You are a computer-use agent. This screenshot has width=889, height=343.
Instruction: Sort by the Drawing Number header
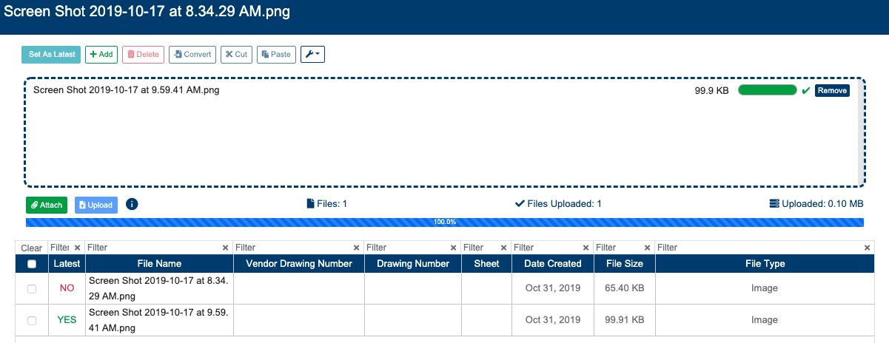pos(413,264)
